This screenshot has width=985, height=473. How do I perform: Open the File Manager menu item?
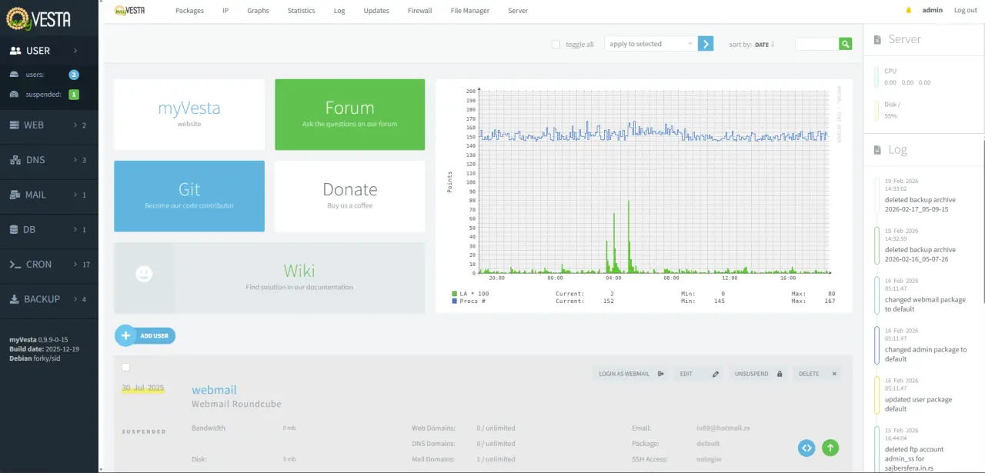coord(470,11)
